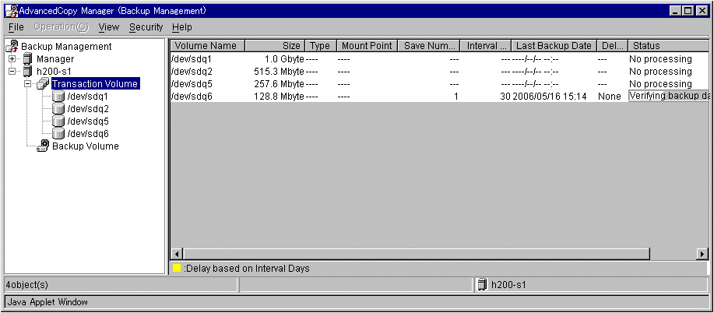
Task: Click the server icon in the status bar
Action: tap(481, 285)
